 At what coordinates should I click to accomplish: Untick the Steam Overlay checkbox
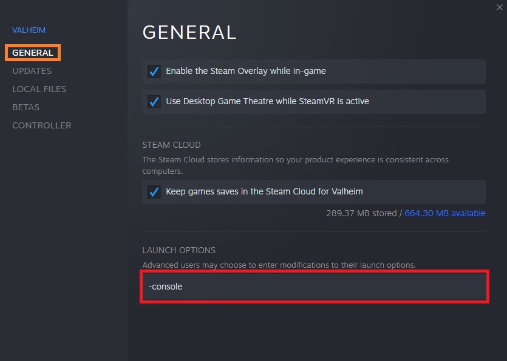(x=154, y=71)
